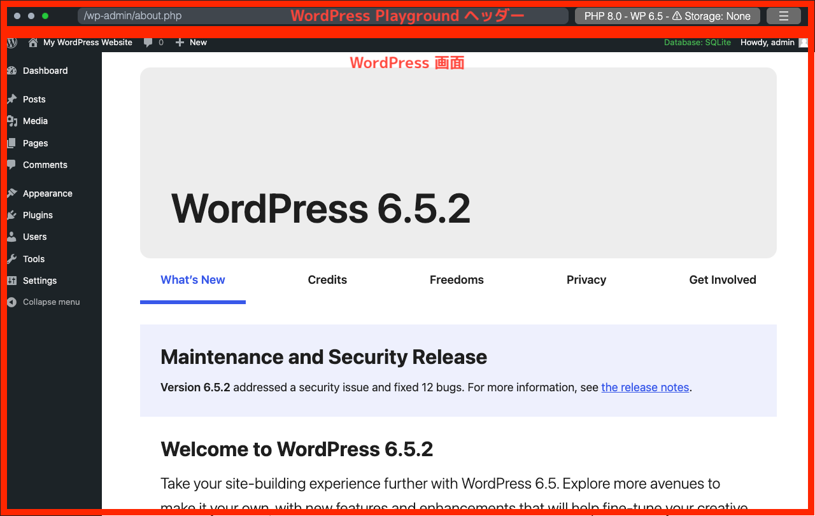Image resolution: width=815 pixels, height=516 pixels.
Task: Select the What's New tab
Action: coord(193,280)
